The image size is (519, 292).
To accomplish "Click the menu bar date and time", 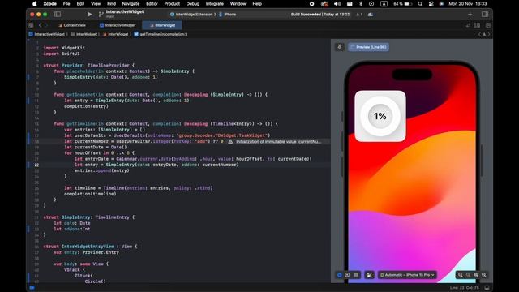I will coord(467,4).
